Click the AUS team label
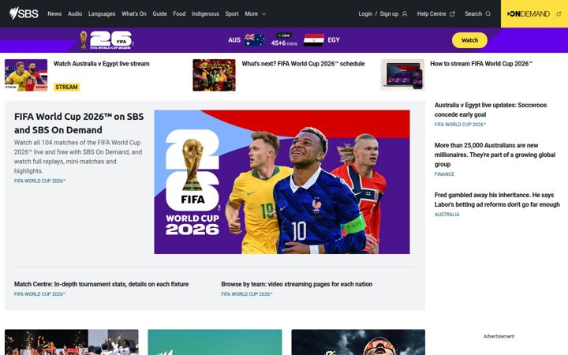568x355 pixels. 234,40
